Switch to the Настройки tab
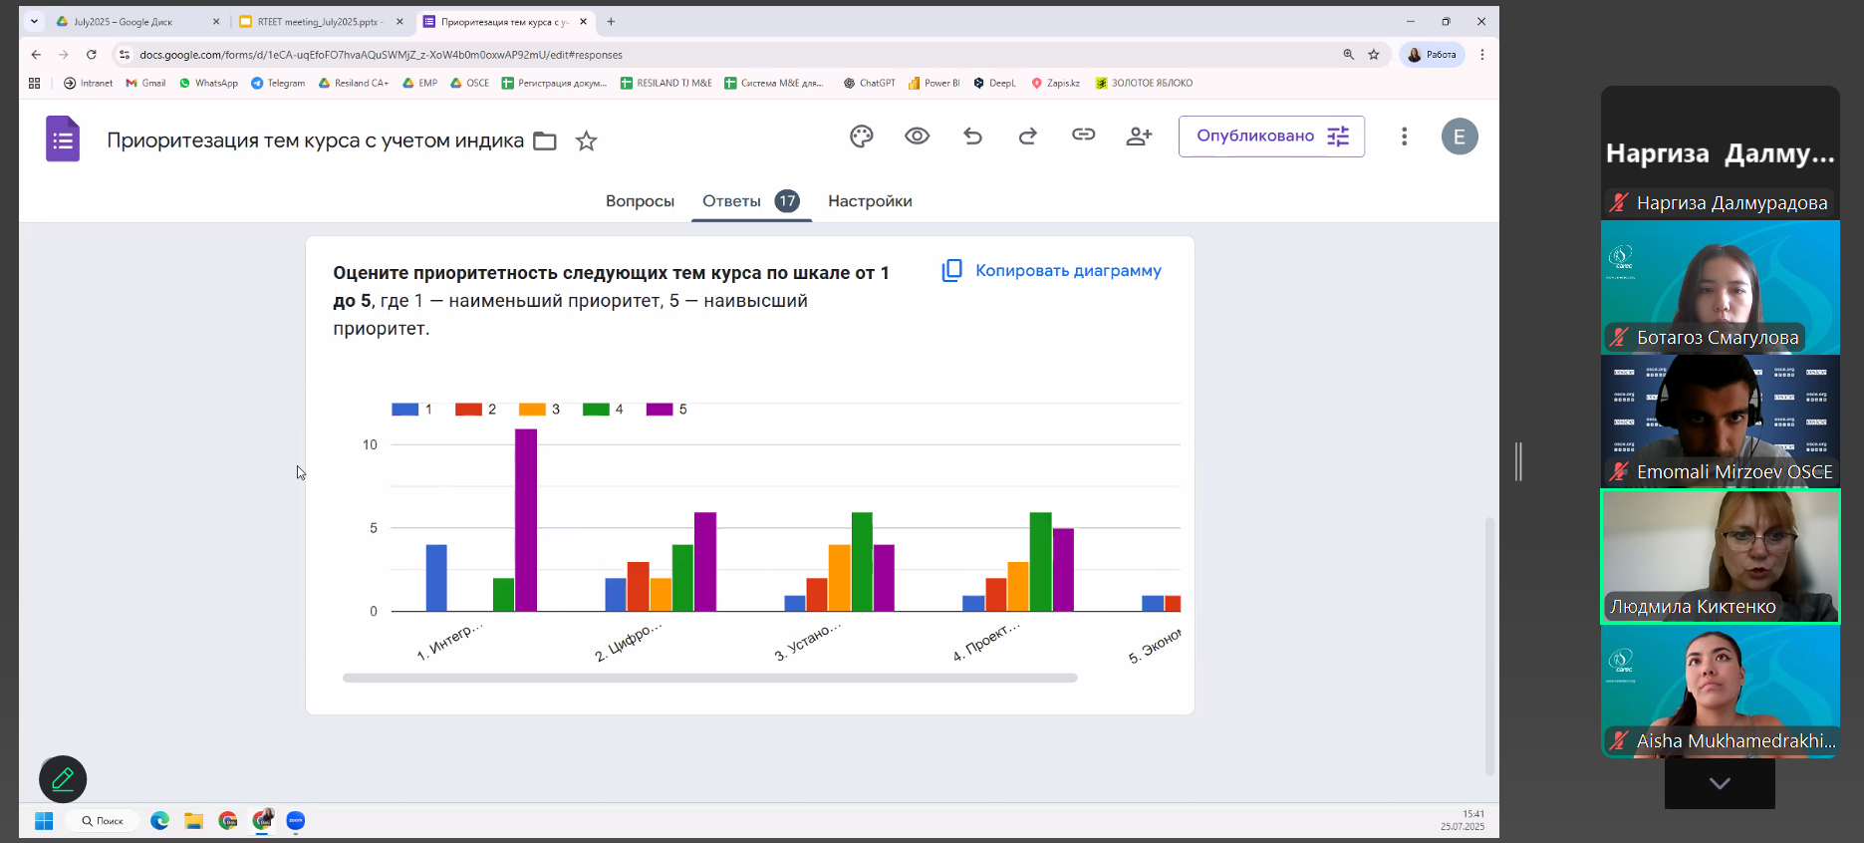Image resolution: width=1864 pixels, height=843 pixels. click(x=869, y=201)
